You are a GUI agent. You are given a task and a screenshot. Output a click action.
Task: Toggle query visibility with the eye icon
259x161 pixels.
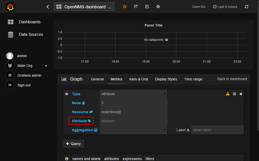click(x=67, y=94)
